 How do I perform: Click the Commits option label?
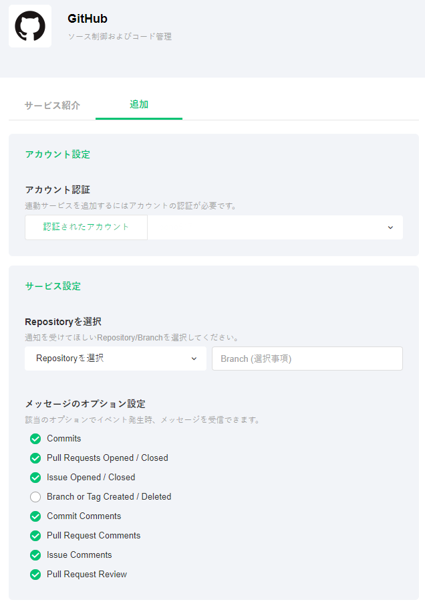coord(64,439)
